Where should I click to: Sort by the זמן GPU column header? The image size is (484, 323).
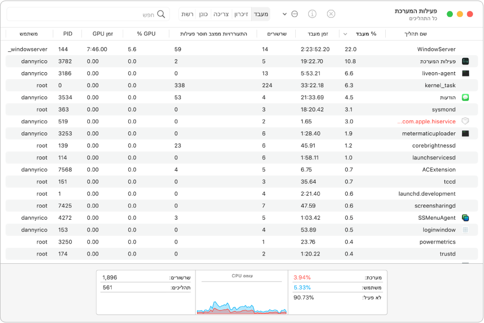pos(103,34)
